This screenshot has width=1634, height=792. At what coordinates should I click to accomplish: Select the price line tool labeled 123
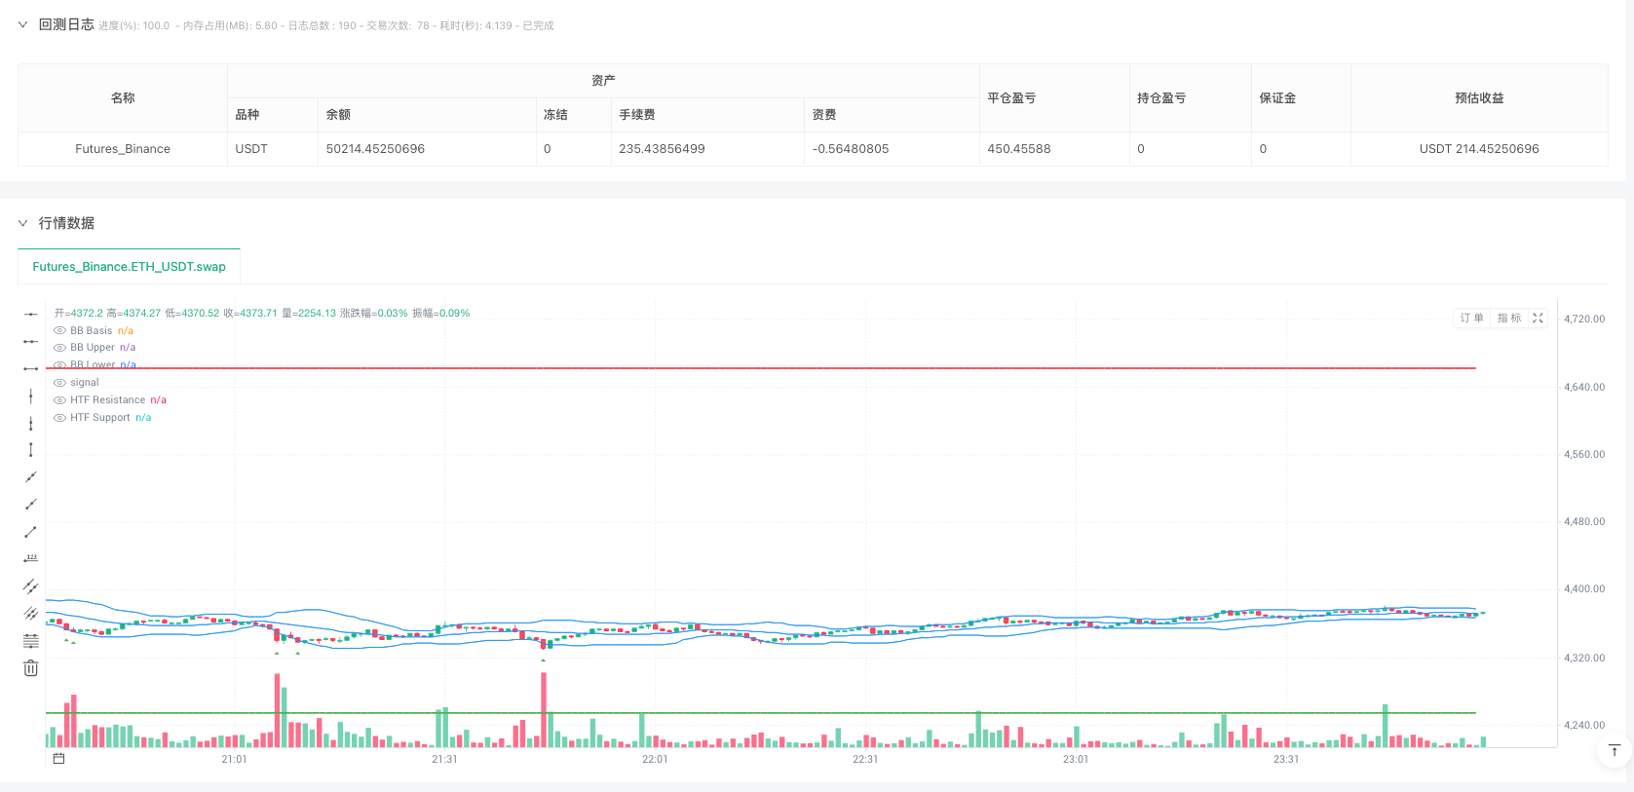pyautogui.click(x=31, y=558)
